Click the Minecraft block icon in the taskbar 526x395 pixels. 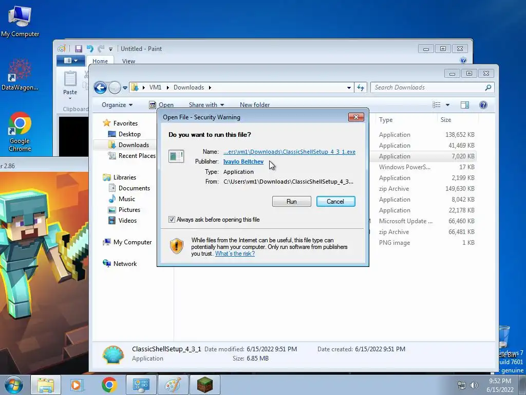click(x=204, y=385)
